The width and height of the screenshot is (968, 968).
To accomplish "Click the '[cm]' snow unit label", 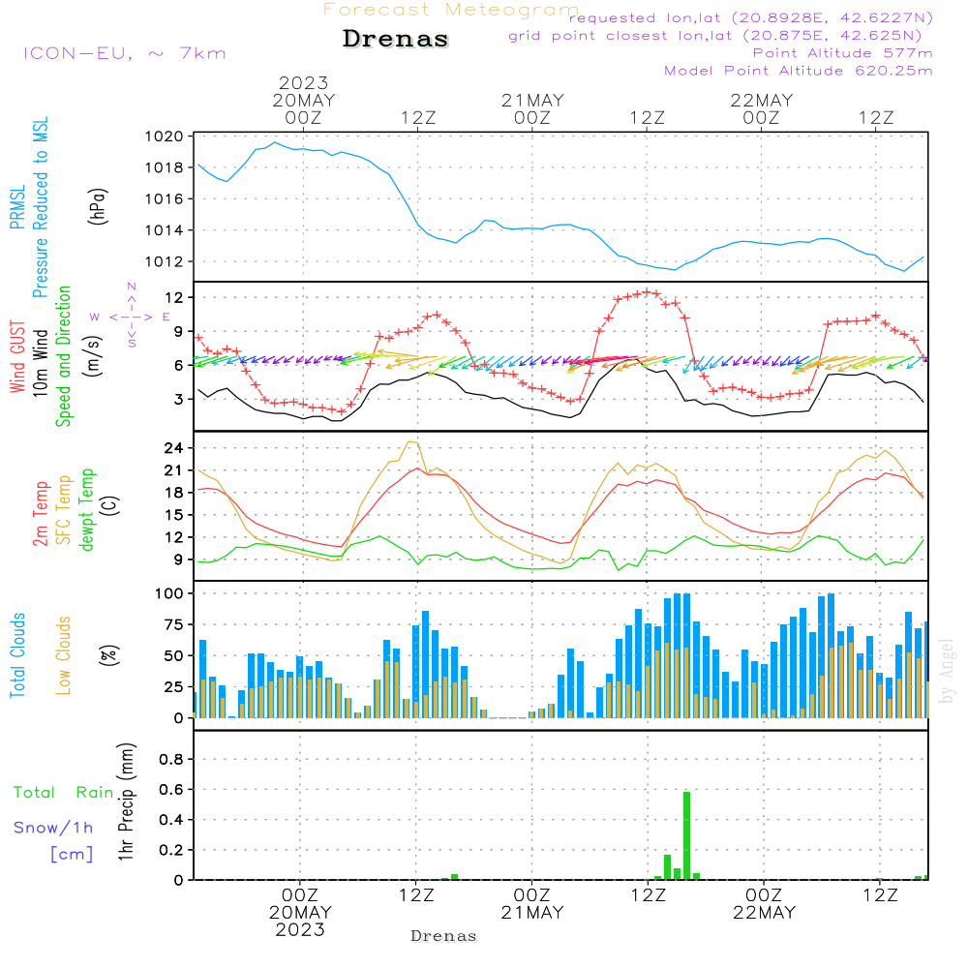I will coord(72,855).
